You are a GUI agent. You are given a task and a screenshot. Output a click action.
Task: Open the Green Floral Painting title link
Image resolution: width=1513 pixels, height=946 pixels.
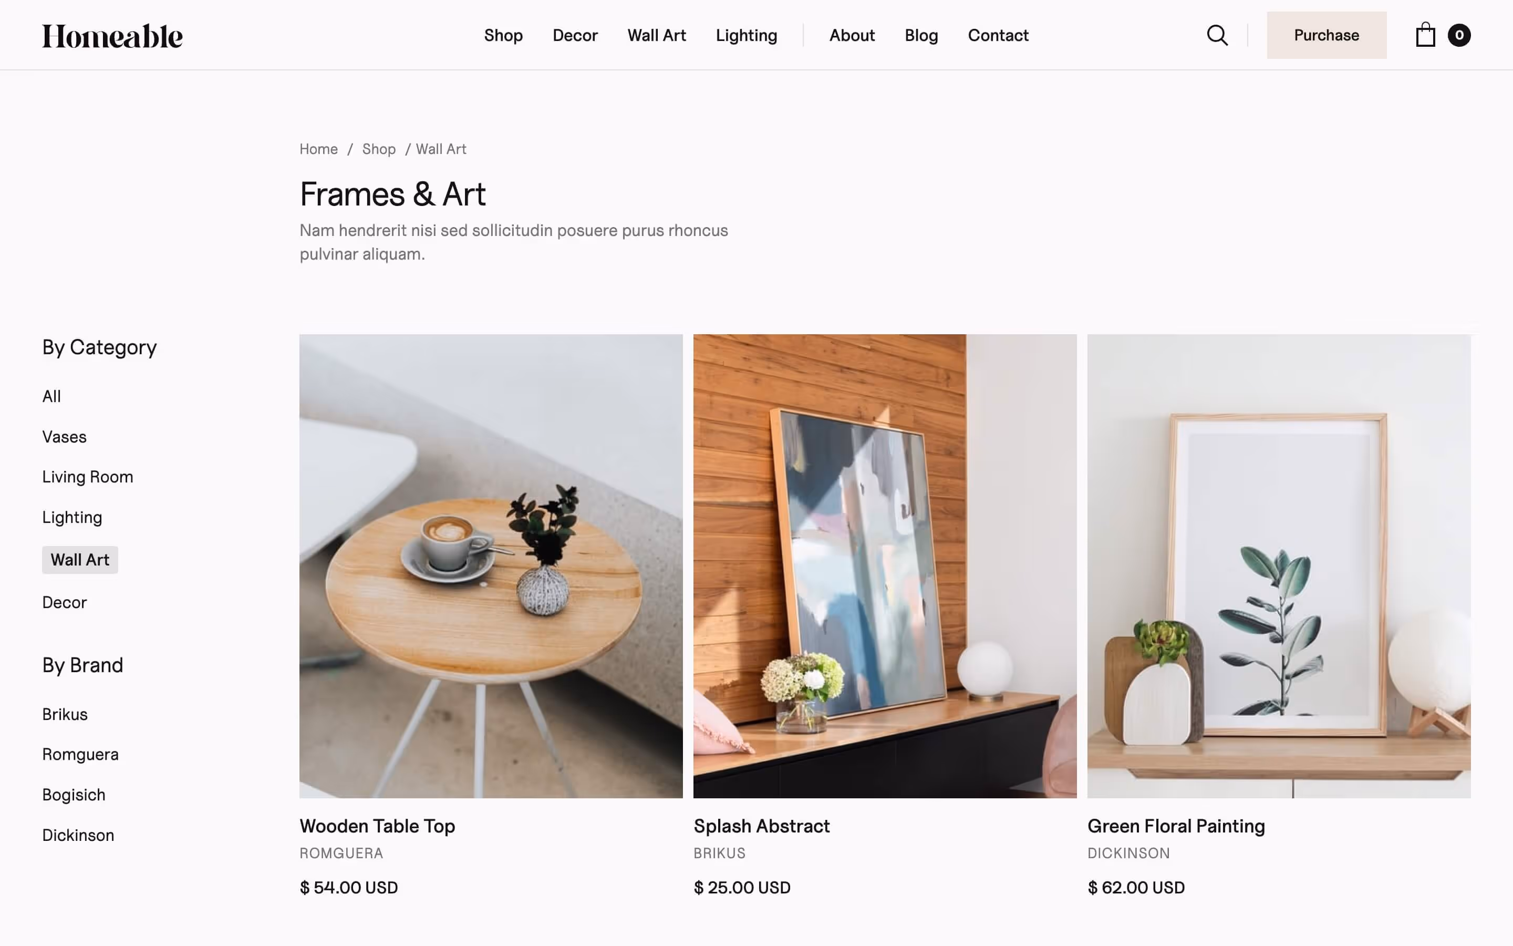pos(1176,826)
